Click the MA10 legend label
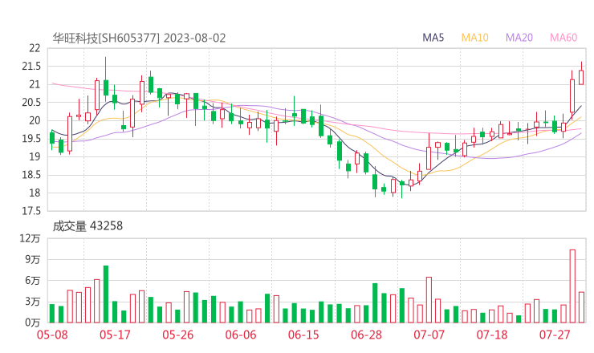This screenshot has width=594, height=353. (x=474, y=38)
